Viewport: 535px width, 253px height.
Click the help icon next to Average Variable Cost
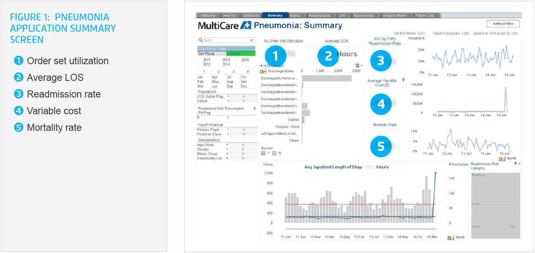coord(403,80)
